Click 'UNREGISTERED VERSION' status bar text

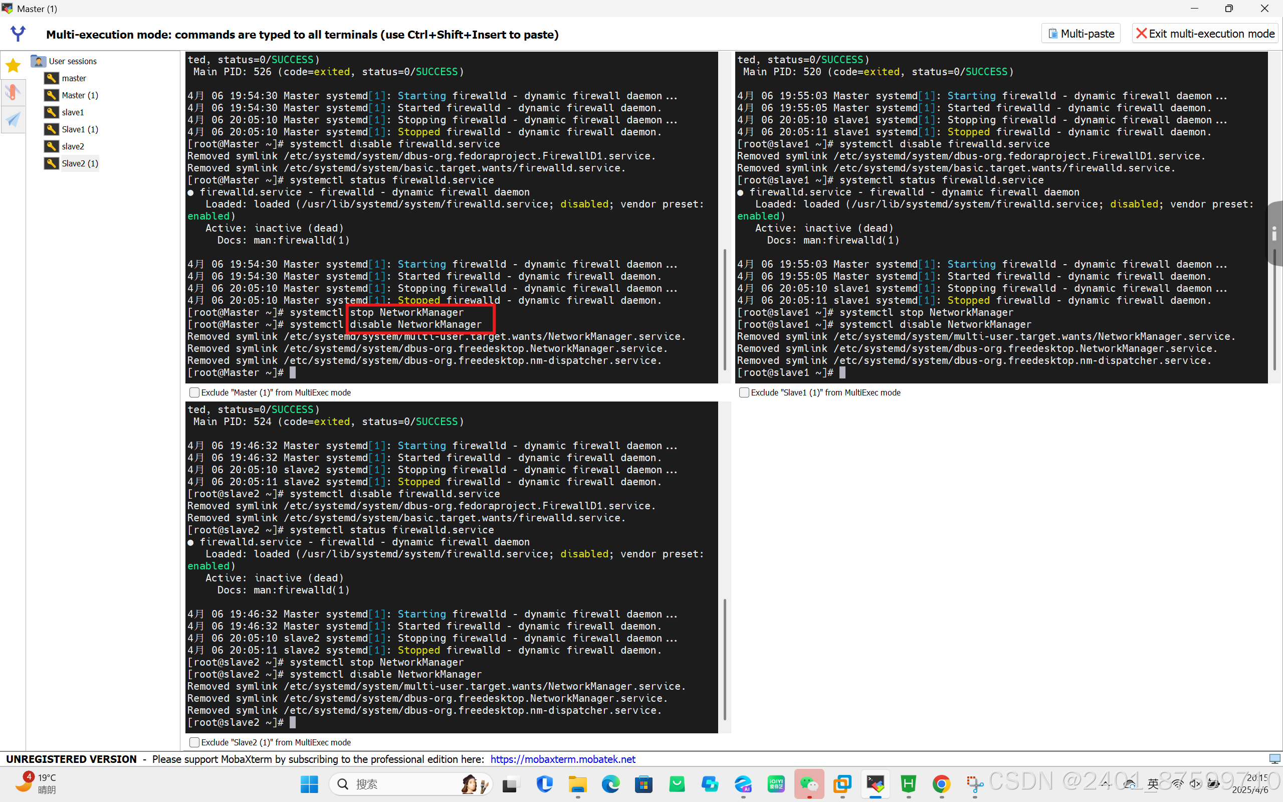[71, 759]
